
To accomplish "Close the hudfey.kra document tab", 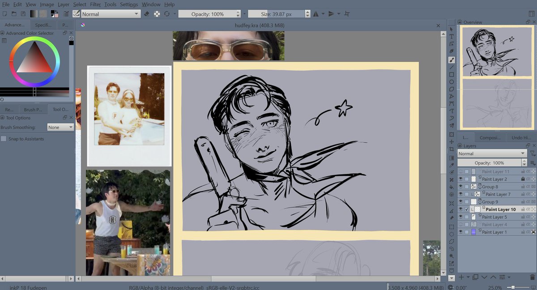I will click(439, 26).
